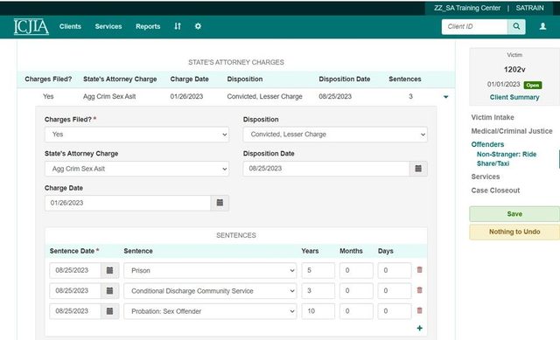Open the Clients menu

click(70, 26)
